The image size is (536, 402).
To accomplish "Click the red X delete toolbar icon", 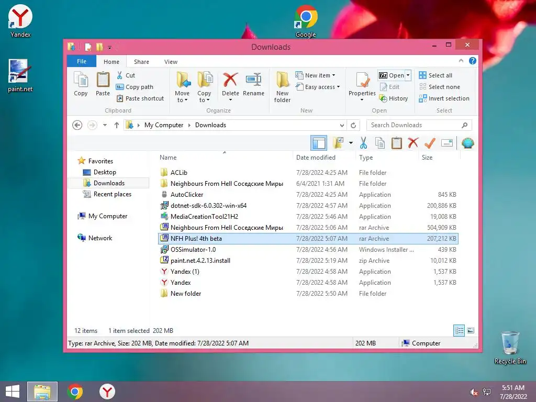I will 413,143.
